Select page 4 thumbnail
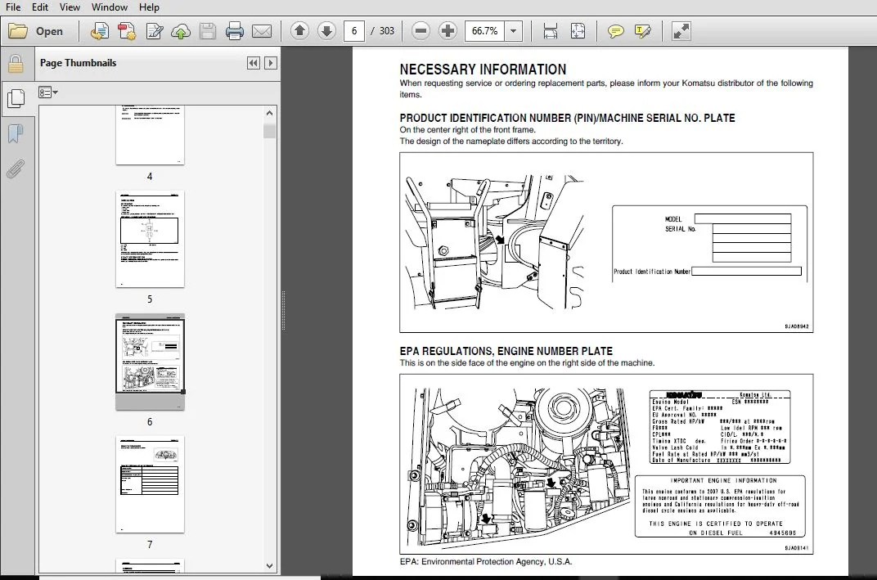The width and height of the screenshot is (877, 580). (150, 135)
